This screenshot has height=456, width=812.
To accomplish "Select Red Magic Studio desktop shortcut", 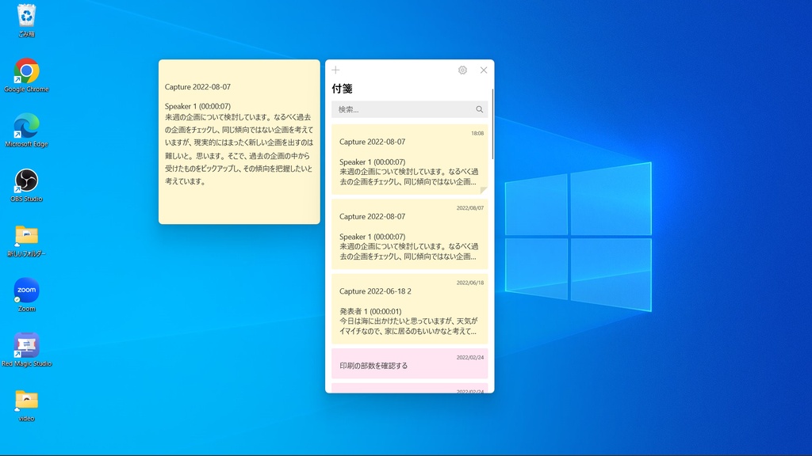I will (26, 349).
